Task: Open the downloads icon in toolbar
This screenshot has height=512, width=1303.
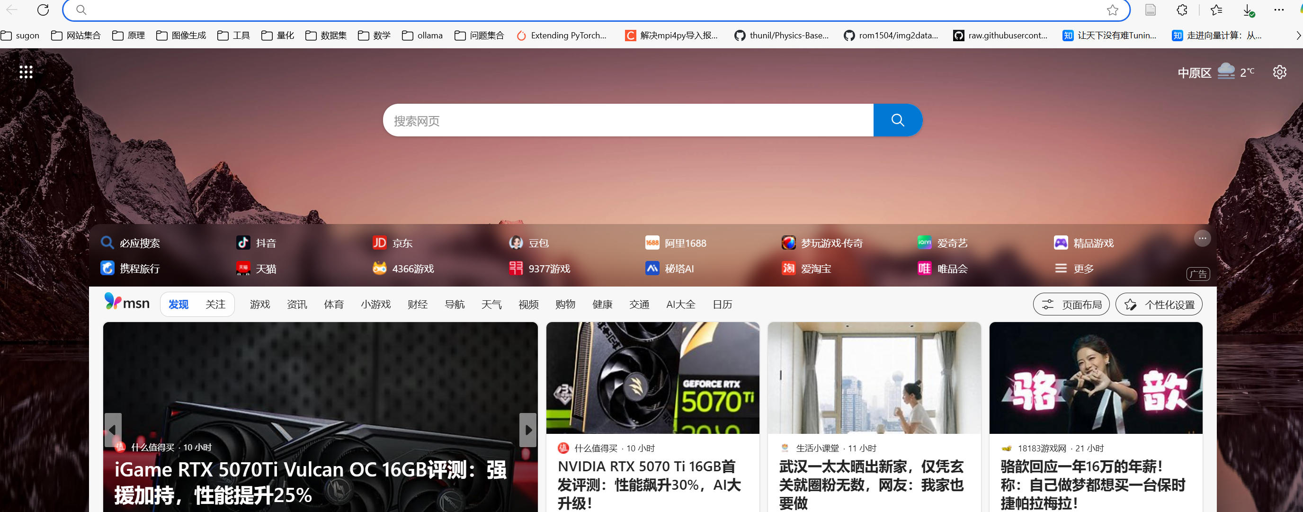Action: coord(1248,9)
